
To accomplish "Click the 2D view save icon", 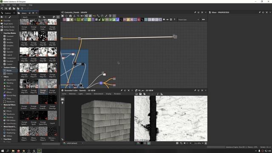I will (140, 94).
